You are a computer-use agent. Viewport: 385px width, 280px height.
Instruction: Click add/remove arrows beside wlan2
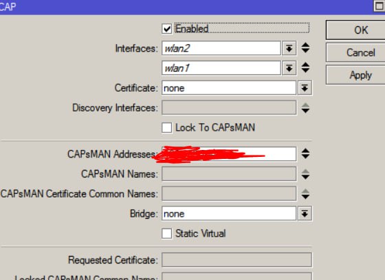(x=305, y=48)
